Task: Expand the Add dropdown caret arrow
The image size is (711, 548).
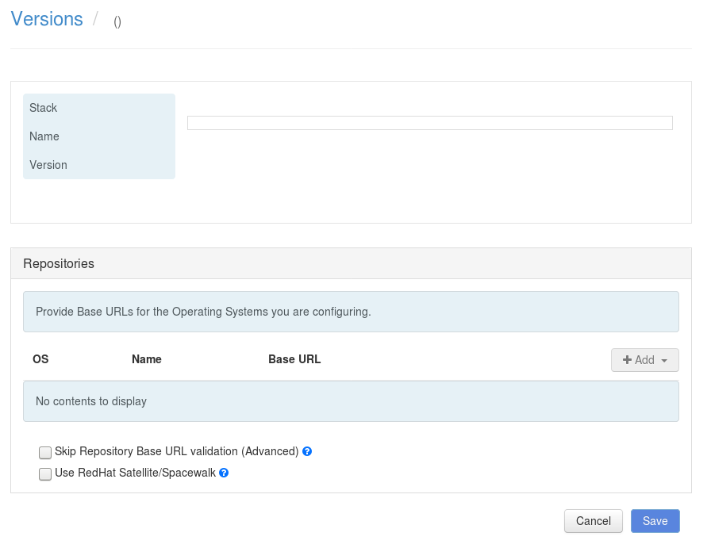Action: (x=664, y=360)
